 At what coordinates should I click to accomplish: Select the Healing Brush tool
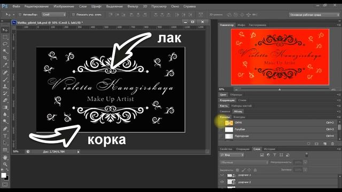[5, 73]
